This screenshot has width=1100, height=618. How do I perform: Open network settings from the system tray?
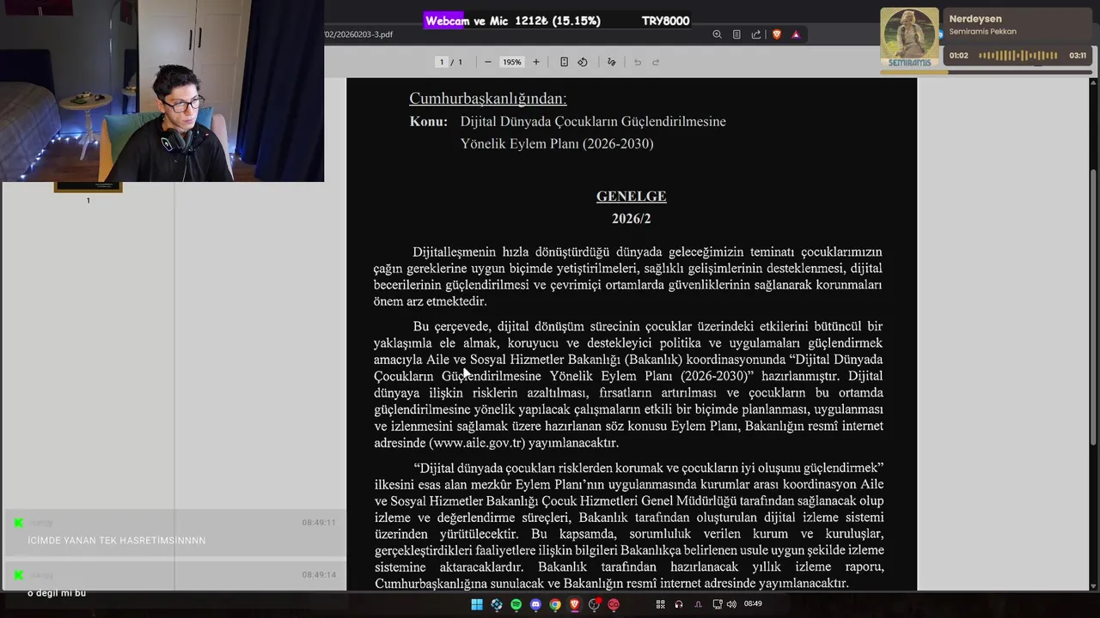point(717,604)
